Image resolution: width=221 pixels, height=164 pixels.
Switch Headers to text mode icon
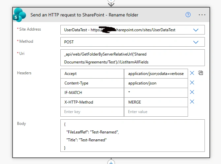201,73
